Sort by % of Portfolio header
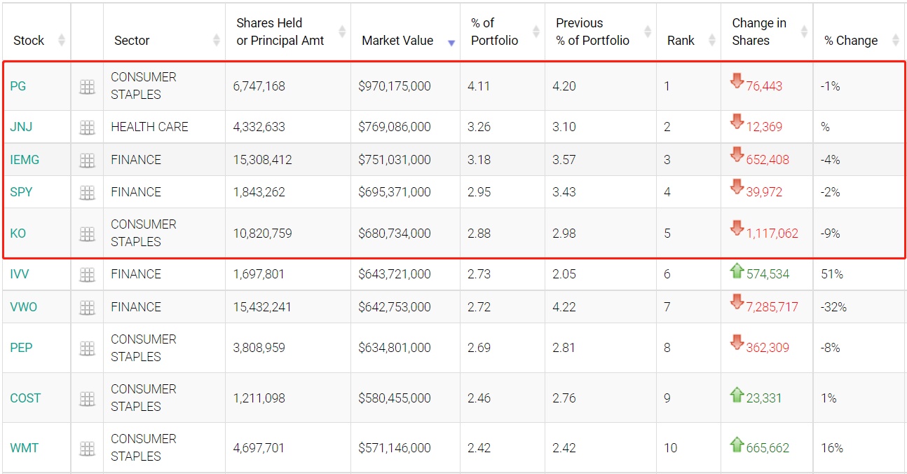Screen dimensions: 907x474 pos(494,32)
